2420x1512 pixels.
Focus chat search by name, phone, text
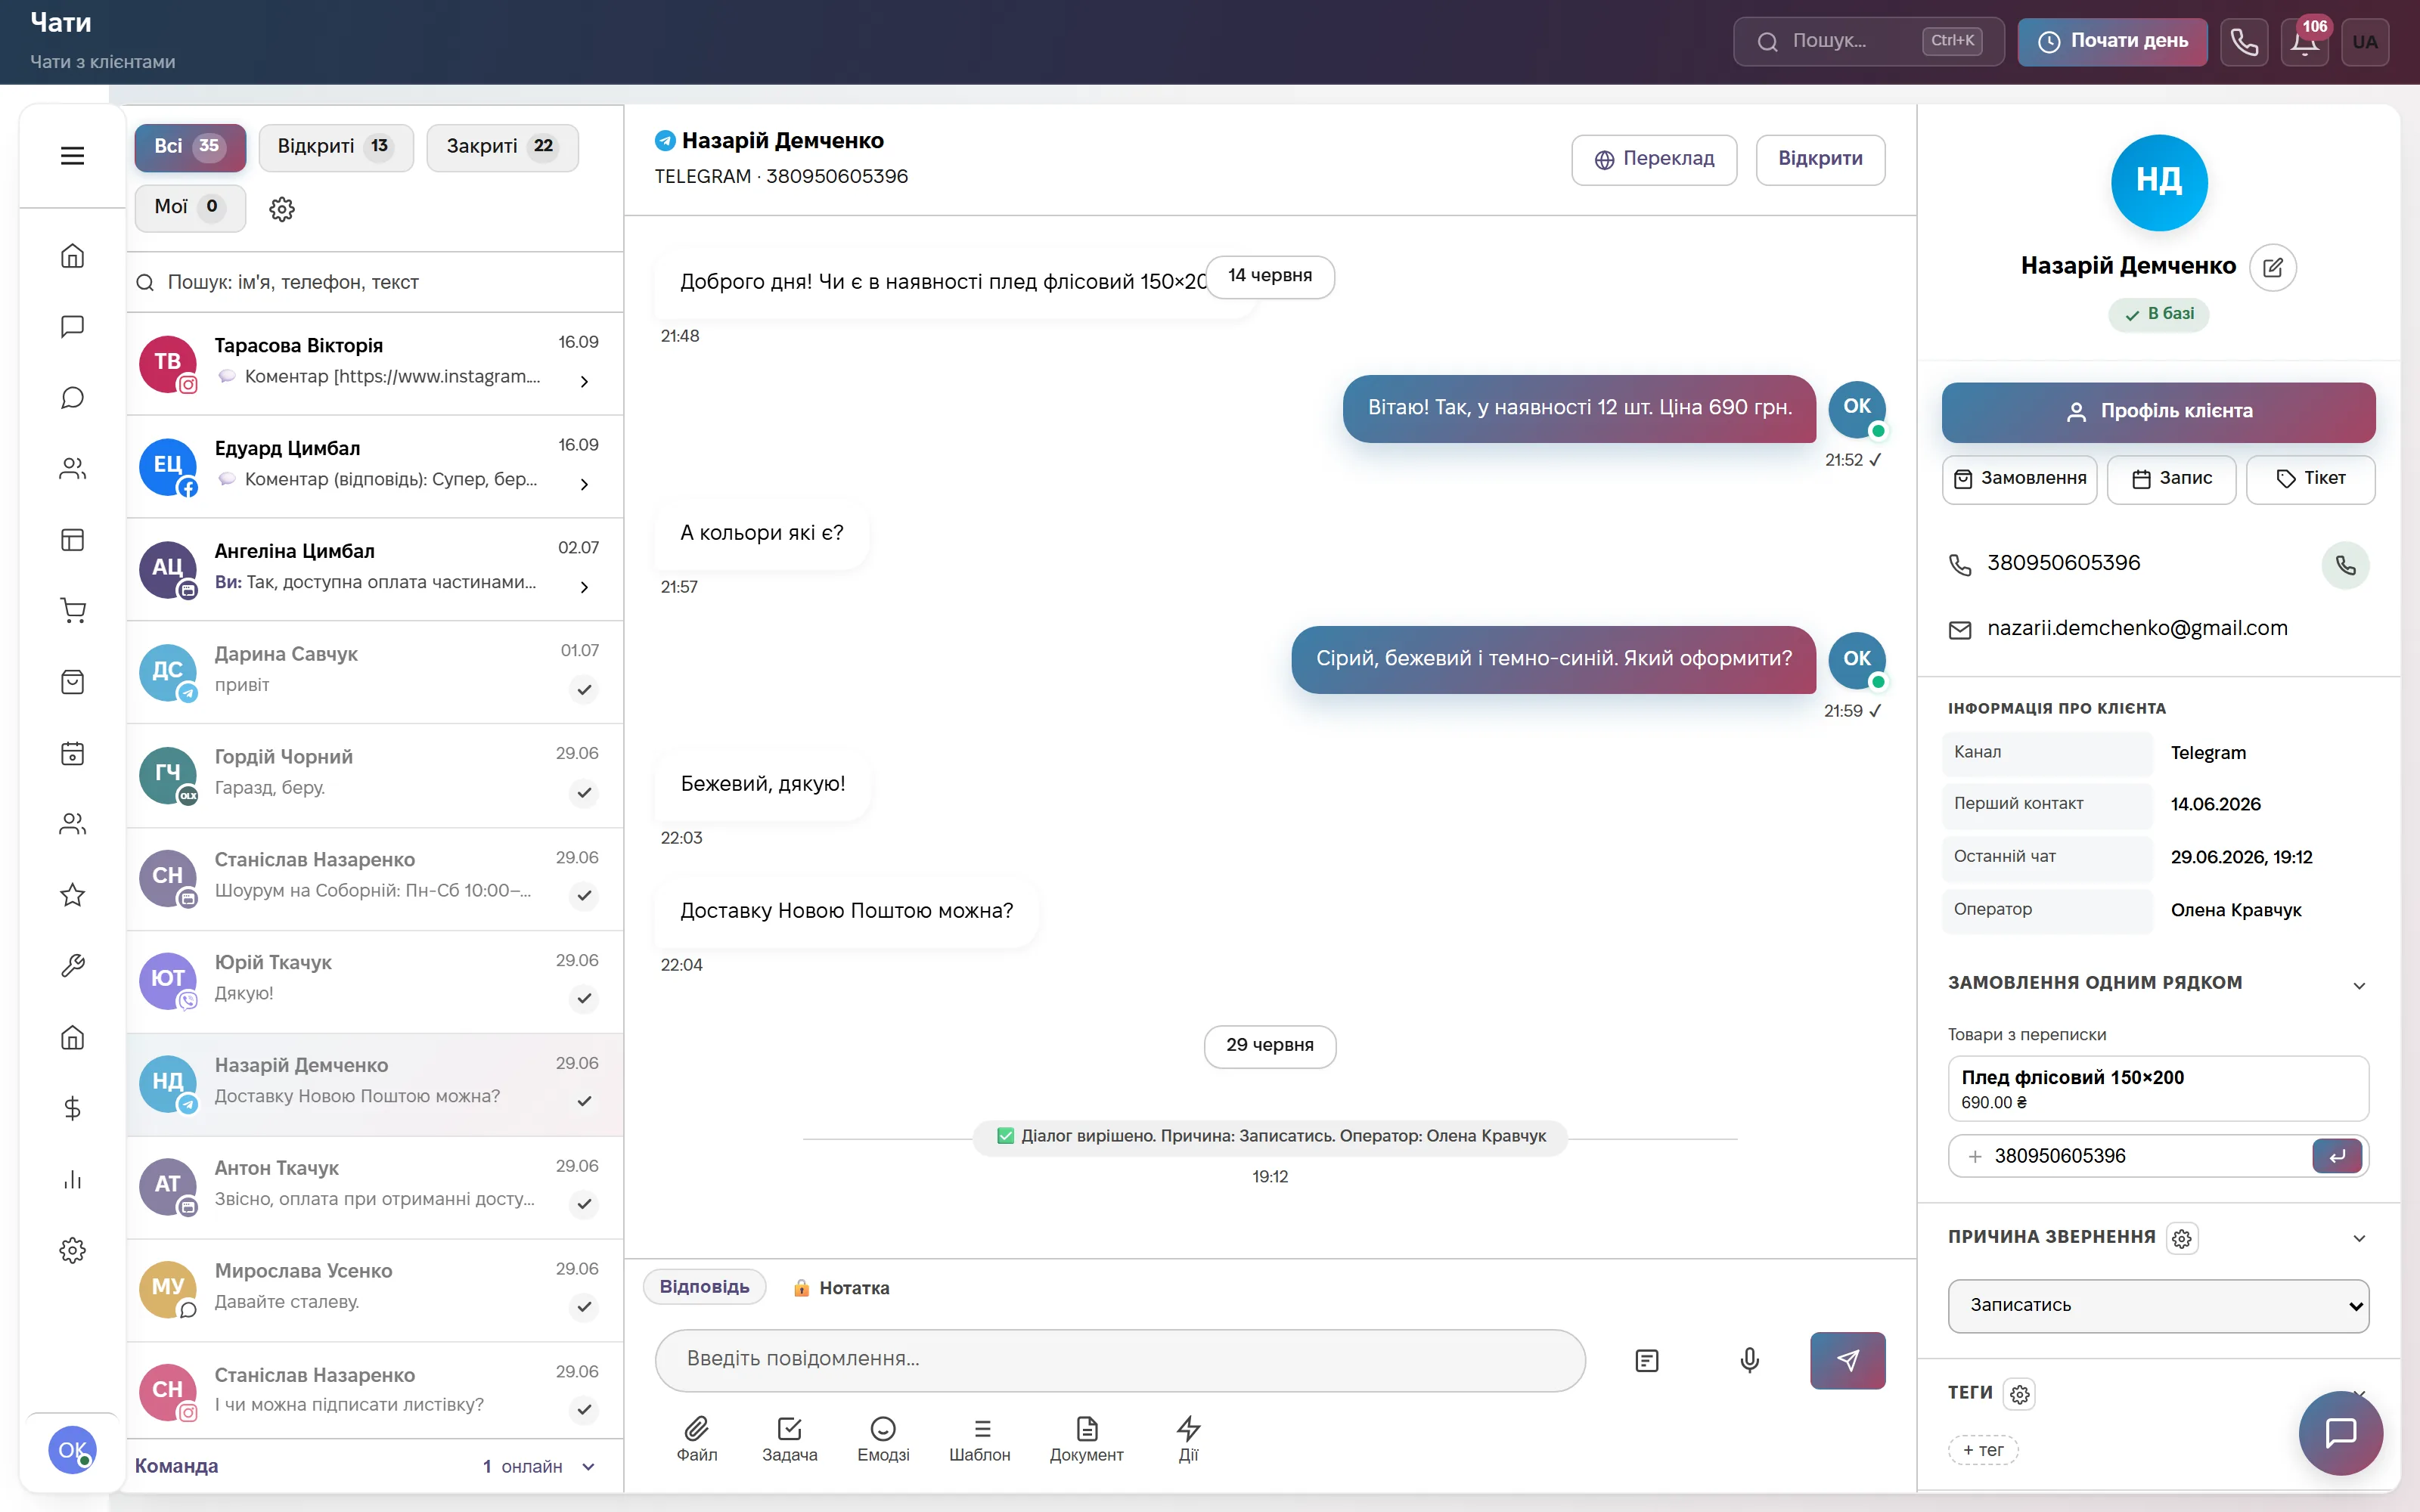(x=375, y=283)
